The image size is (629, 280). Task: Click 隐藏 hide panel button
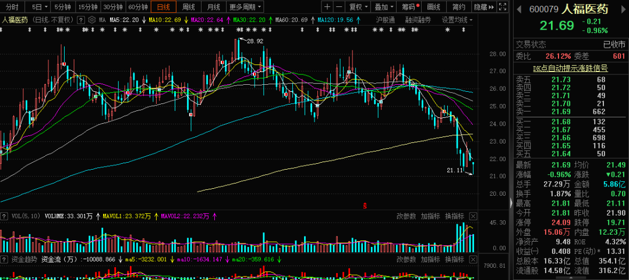(x=484, y=7)
